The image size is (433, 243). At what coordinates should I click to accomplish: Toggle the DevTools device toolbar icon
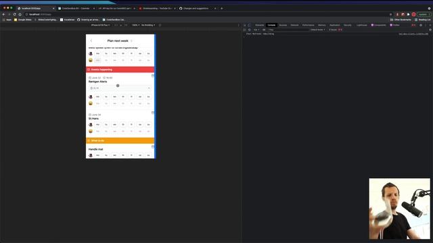[250, 25]
